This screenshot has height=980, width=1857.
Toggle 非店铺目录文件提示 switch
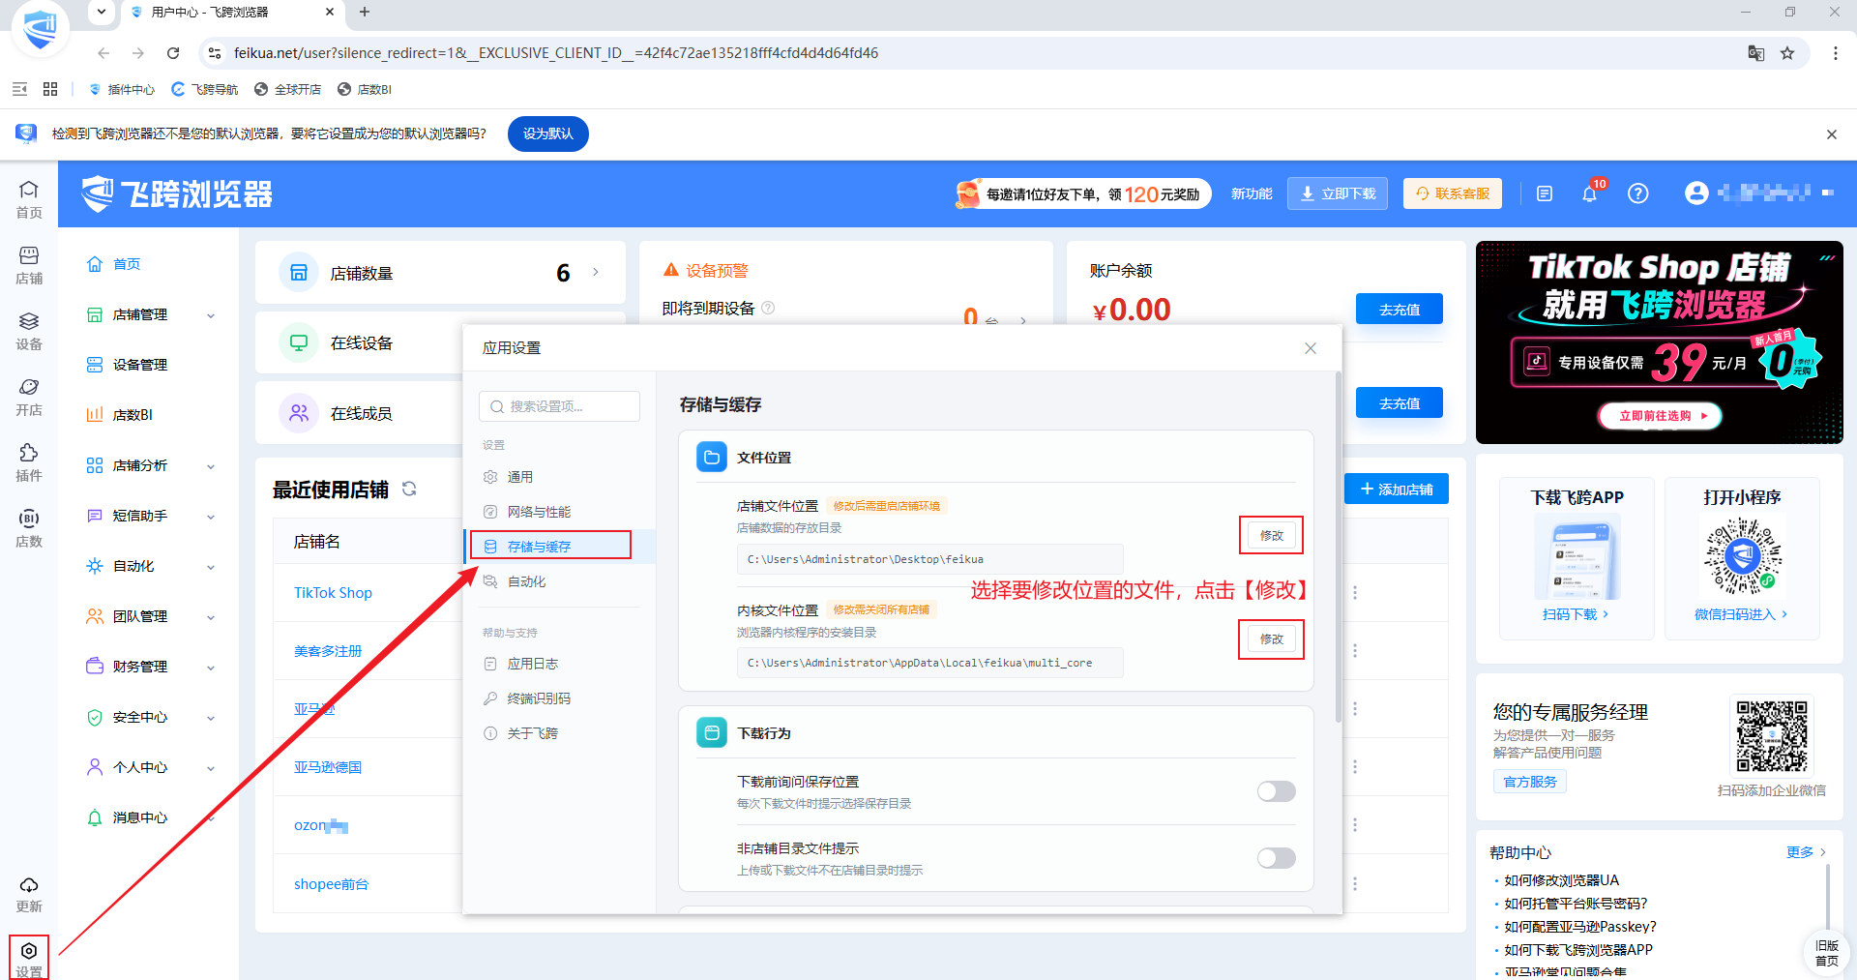[1276, 858]
